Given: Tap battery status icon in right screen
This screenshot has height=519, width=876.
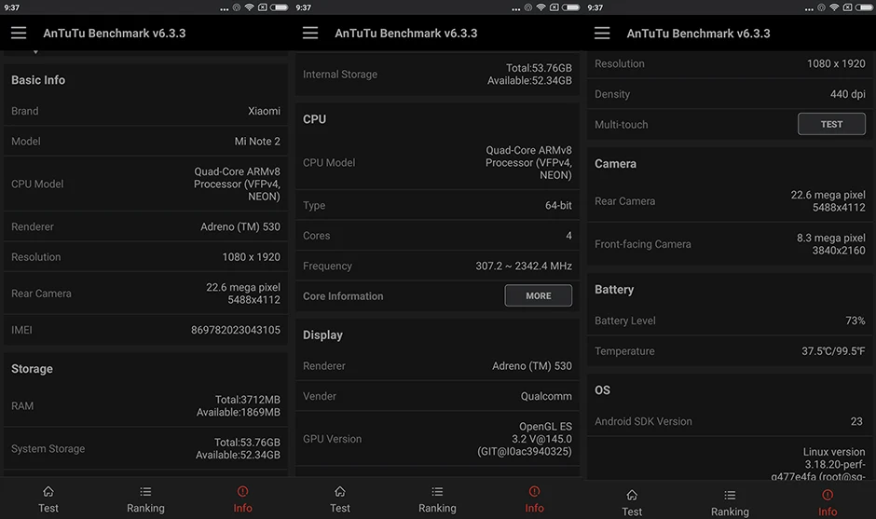Looking at the screenshot, I should coord(865,7).
